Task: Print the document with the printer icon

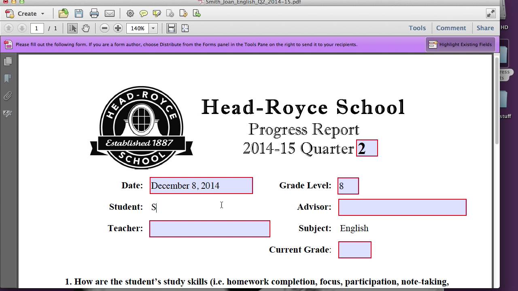Action: point(94,14)
